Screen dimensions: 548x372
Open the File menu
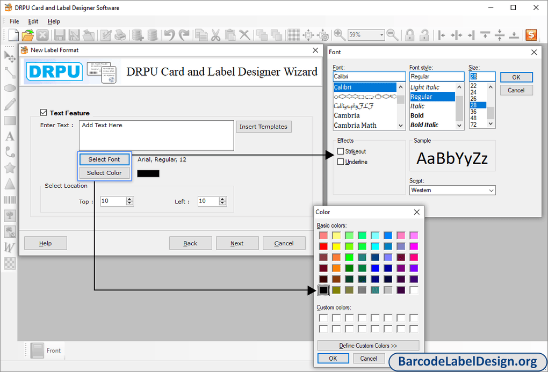15,21
